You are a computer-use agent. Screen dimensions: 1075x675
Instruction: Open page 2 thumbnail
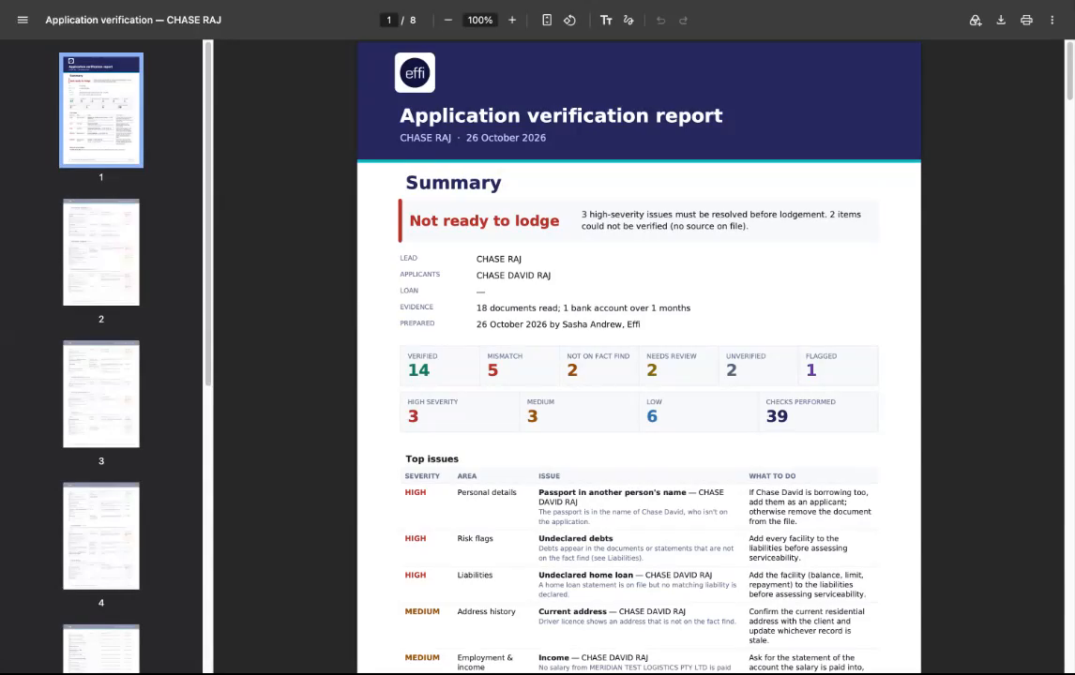[x=101, y=252]
